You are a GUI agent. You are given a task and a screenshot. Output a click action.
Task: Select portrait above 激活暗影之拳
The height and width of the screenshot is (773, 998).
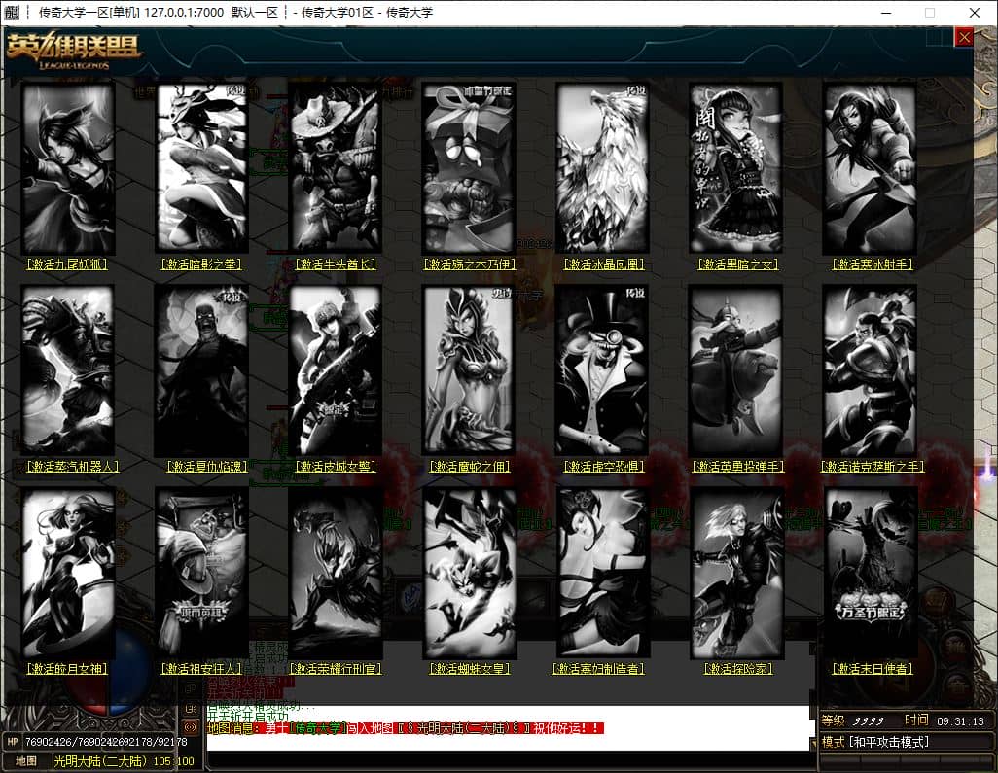click(x=201, y=168)
